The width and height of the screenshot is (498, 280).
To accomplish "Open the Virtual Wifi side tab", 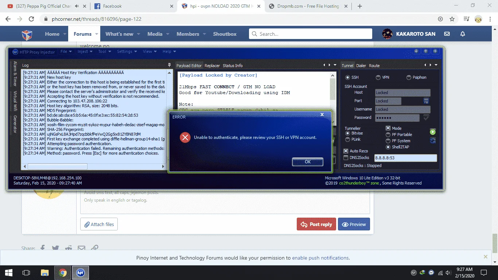I will pyautogui.click(x=15, y=101).
